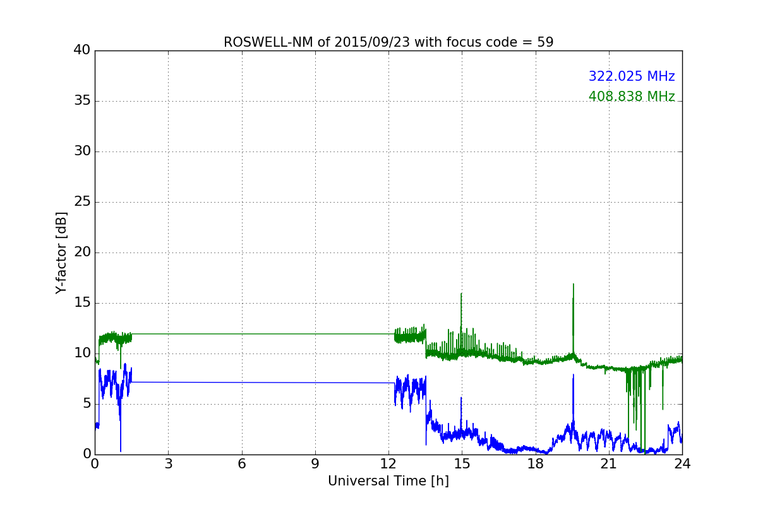Click y-axis tick label '25'
The height and width of the screenshot is (505, 758).
[x=82, y=202]
